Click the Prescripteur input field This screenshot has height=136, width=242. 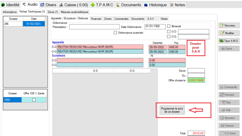pyautogui.click(x=94, y=27)
